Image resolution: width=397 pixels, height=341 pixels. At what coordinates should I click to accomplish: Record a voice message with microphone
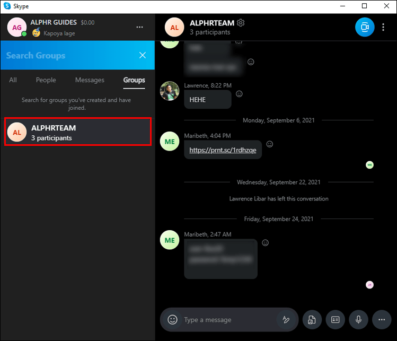pos(358,320)
